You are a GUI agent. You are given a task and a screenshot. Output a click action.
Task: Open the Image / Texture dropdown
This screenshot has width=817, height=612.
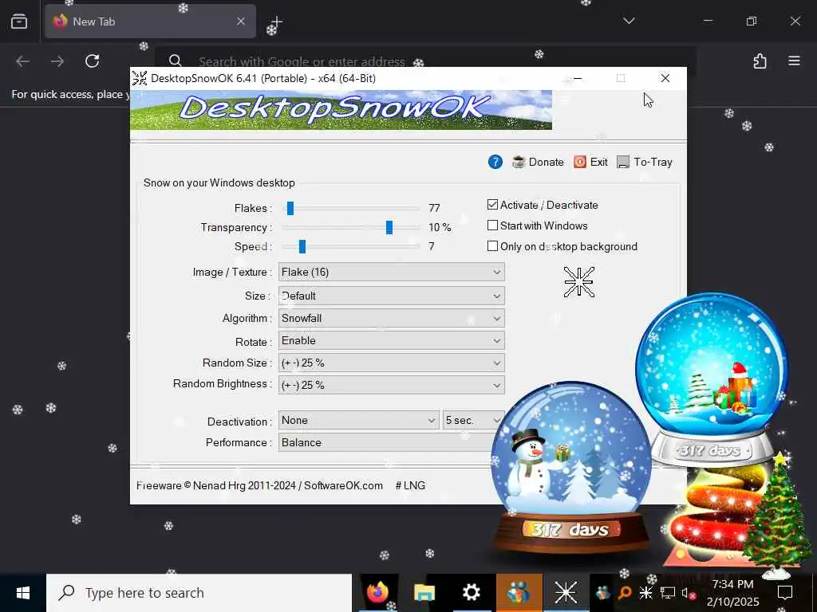(391, 273)
